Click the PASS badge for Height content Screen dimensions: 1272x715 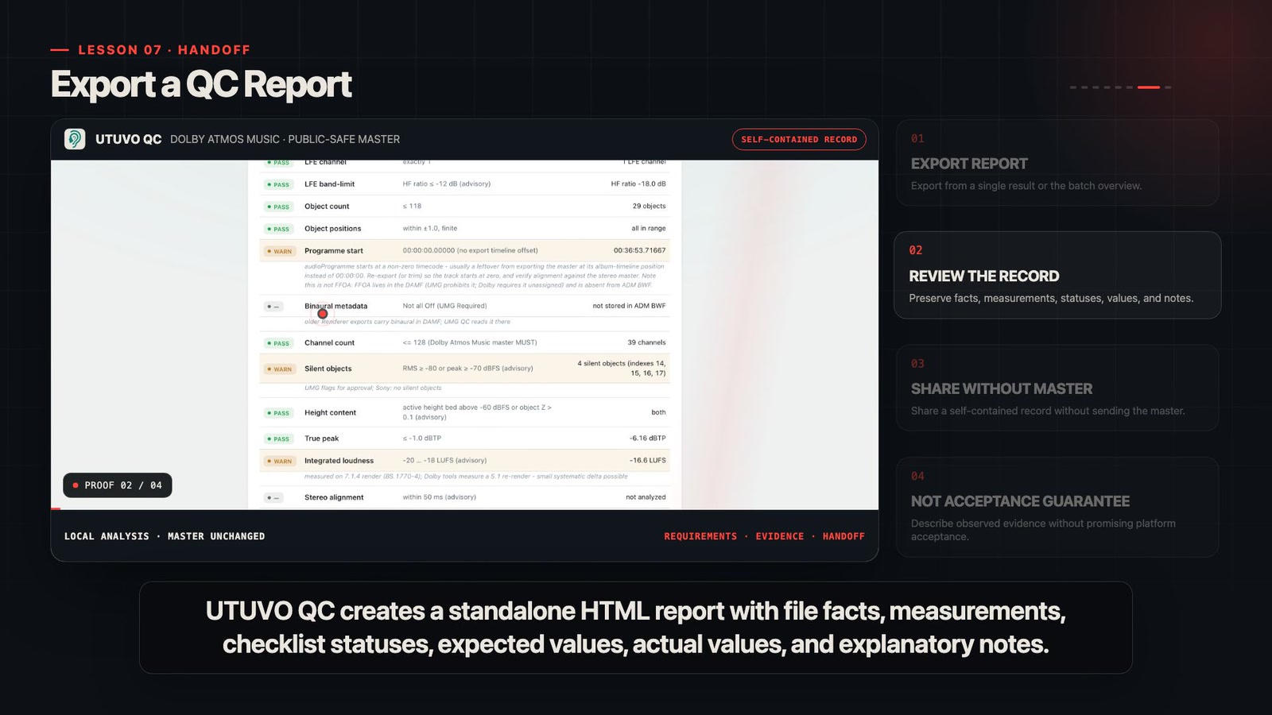(279, 413)
